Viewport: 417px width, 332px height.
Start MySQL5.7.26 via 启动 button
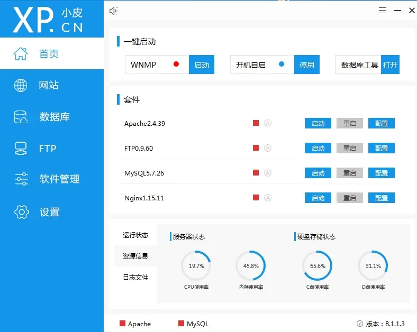tap(318, 173)
